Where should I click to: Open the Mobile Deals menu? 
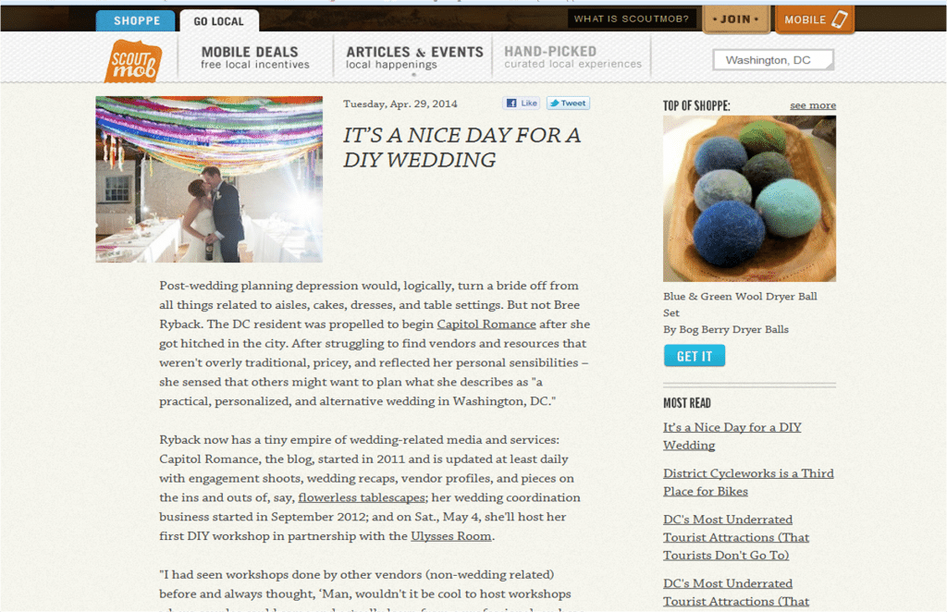(x=255, y=57)
